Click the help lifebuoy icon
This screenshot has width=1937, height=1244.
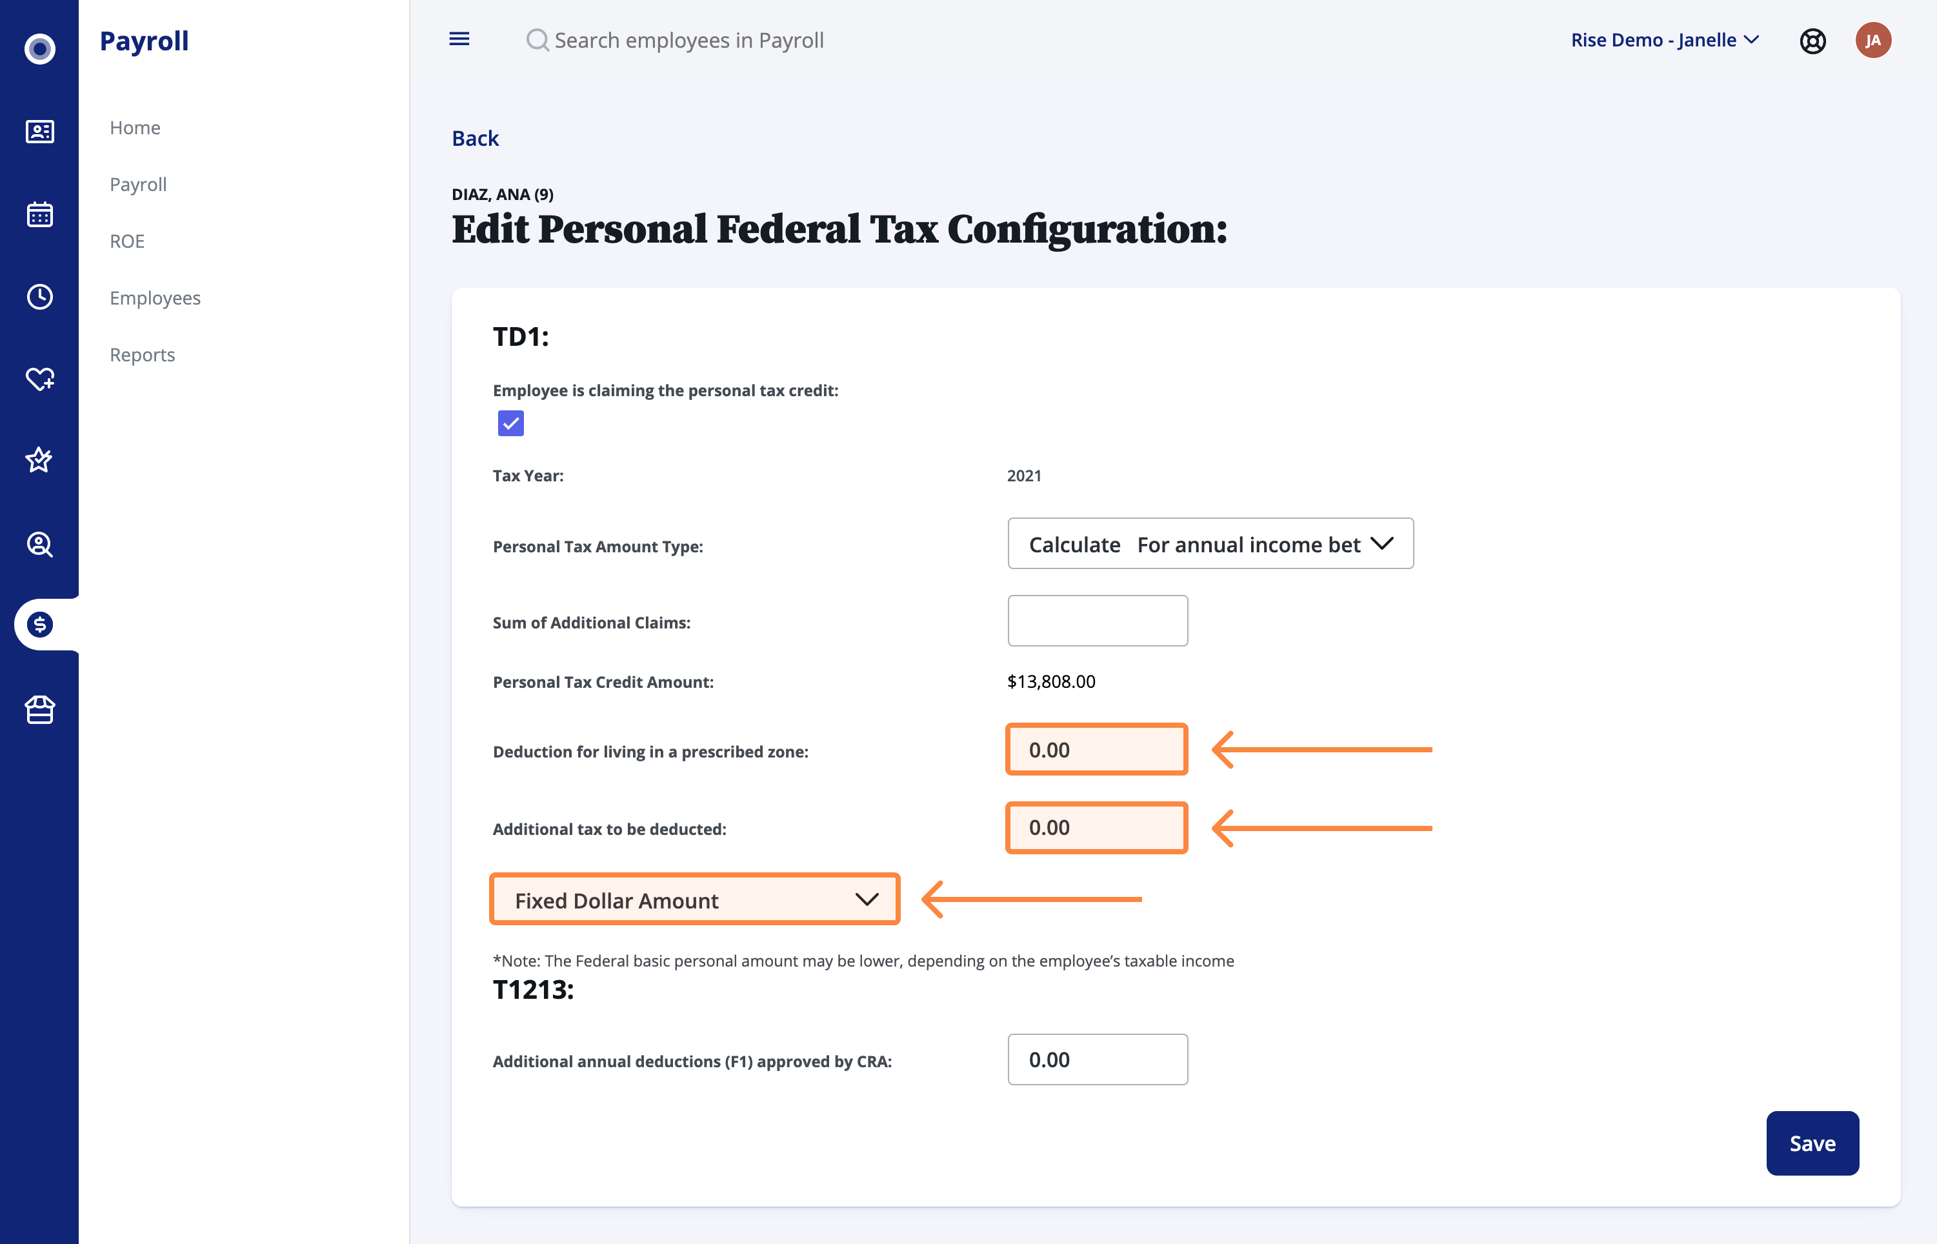1812,41
